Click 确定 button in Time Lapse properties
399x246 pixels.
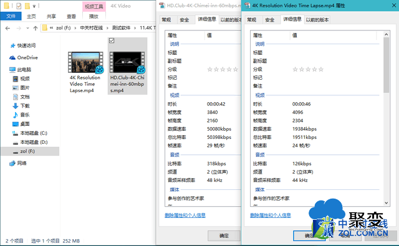tap(309, 236)
